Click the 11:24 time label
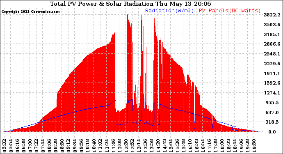Viewport: 283px width, 154px height. click(x=107, y=146)
